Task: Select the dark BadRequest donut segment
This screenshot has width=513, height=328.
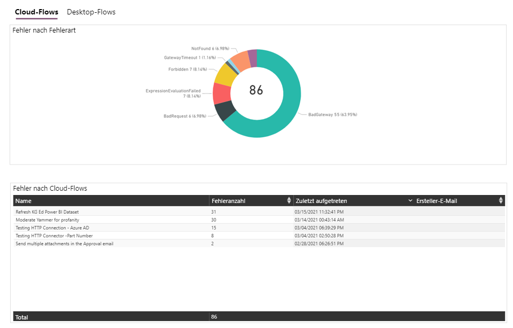Action: pos(226,110)
